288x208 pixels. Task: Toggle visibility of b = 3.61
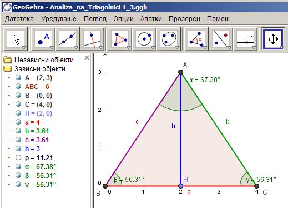pos(18,131)
